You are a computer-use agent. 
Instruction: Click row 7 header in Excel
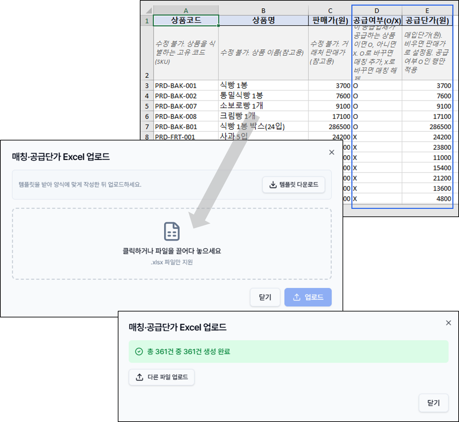tap(147, 126)
